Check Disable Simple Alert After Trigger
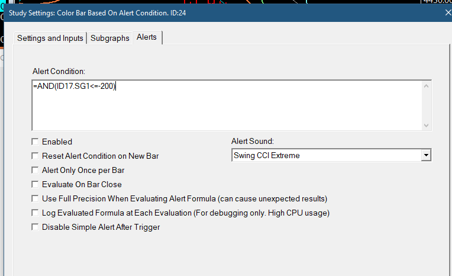The width and height of the screenshot is (452, 276). [35, 227]
